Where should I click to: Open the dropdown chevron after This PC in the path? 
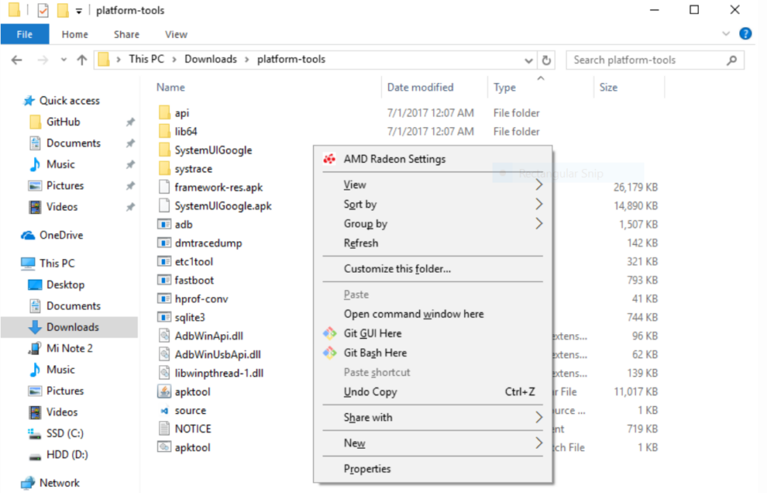pyautogui.click(x=174, y=59)
